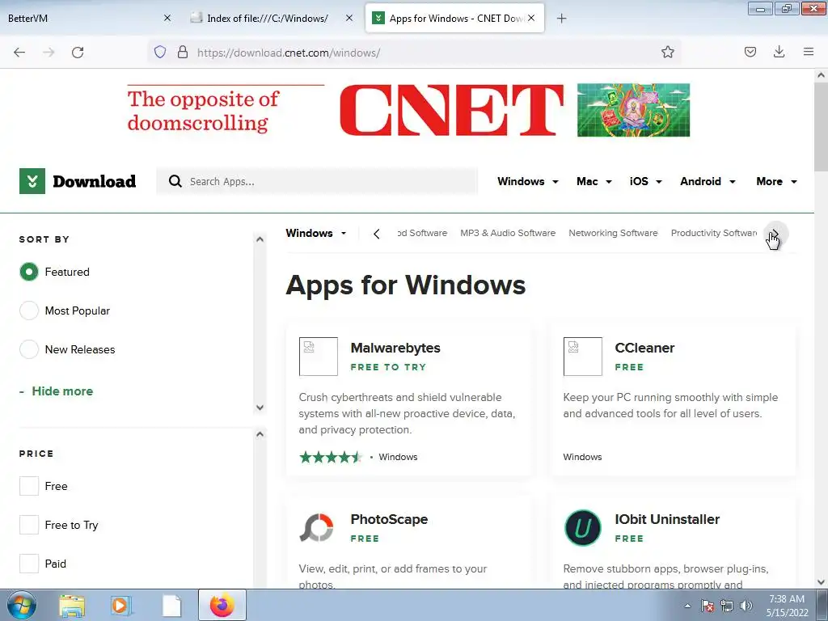Open the Windows dropdown beside the category links
The image size is (828, 621).
tap(316, 233)
